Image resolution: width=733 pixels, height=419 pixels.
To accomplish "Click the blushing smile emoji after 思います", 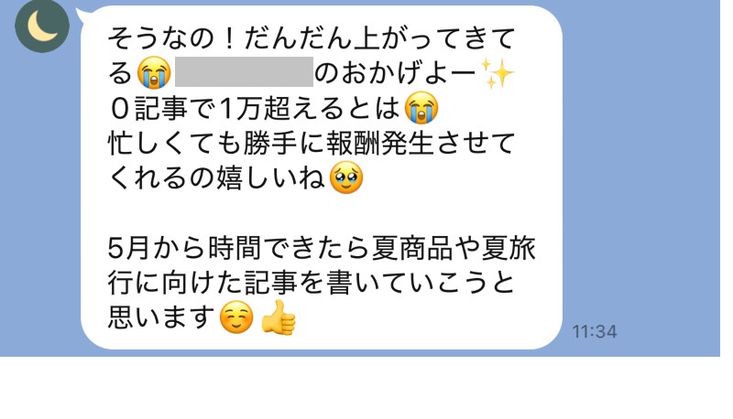I will pyautogui.click(x=236, y=317).
